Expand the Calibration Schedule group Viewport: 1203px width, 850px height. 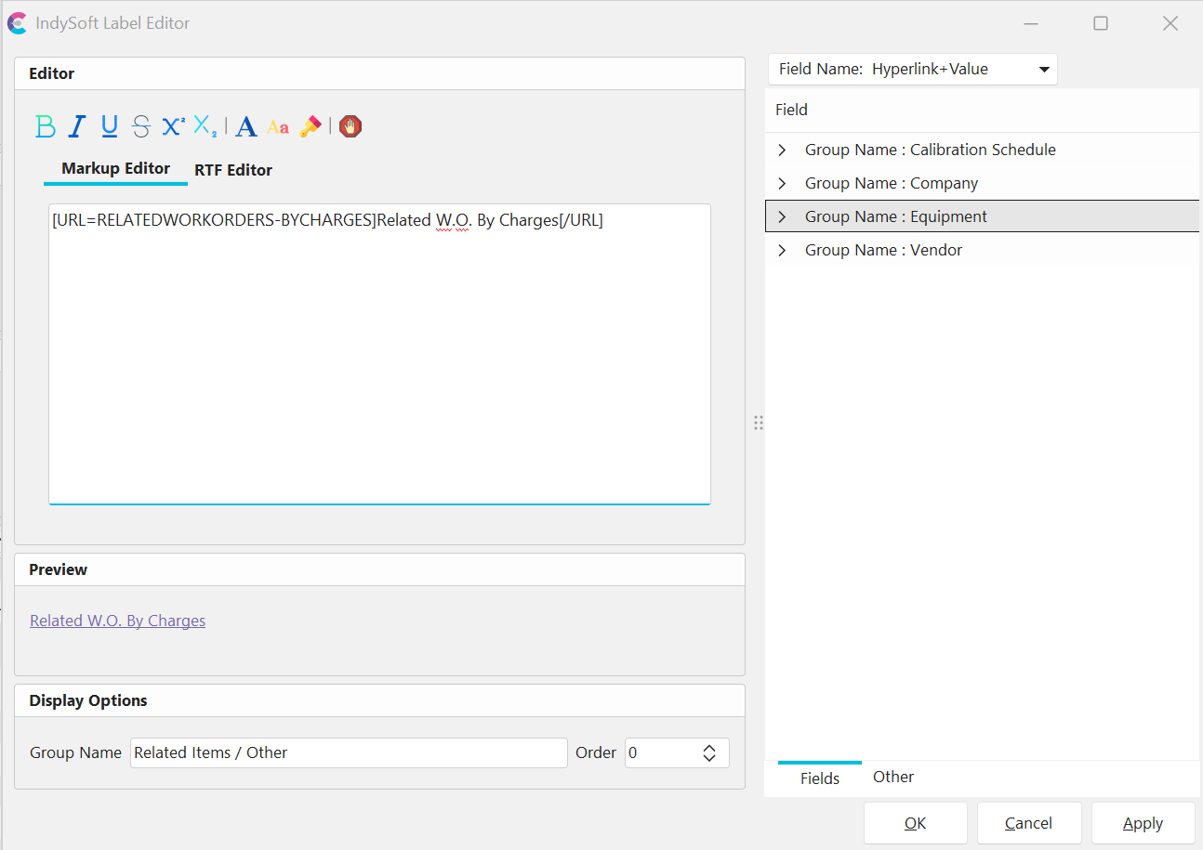tap(782, 150)
